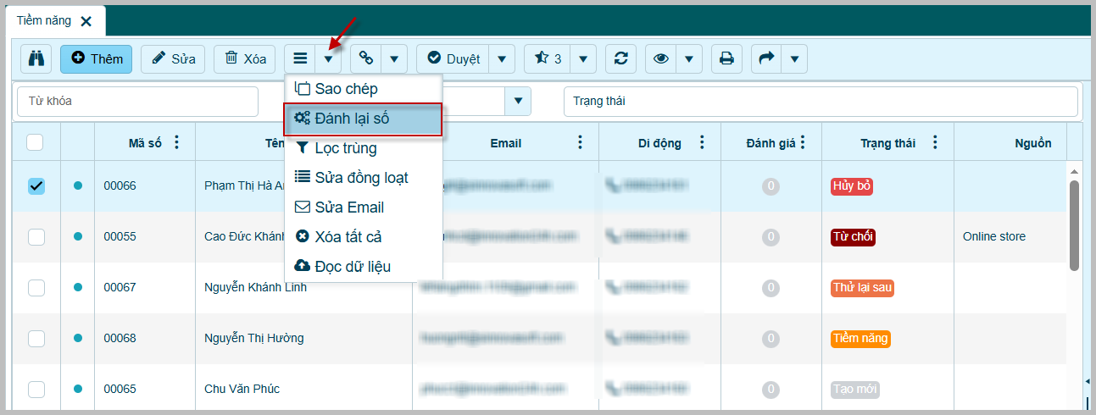Toggle the select-all header checkbox

click(x=35, y=142)
